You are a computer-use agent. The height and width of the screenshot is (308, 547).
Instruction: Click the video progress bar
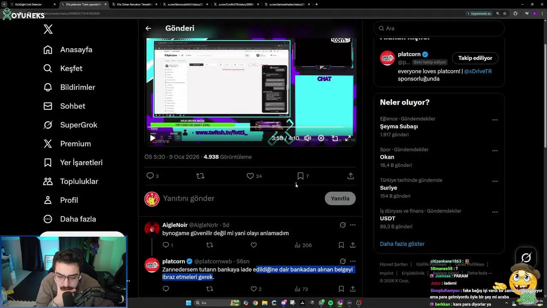click(251, 127)
